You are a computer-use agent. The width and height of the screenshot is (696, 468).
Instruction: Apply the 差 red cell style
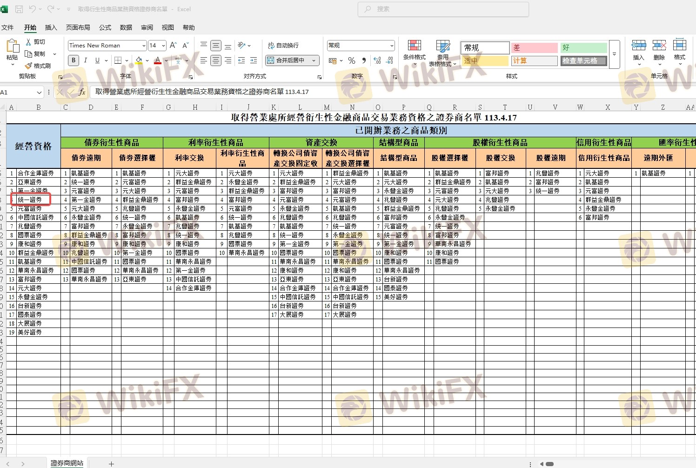click(535, 47)
